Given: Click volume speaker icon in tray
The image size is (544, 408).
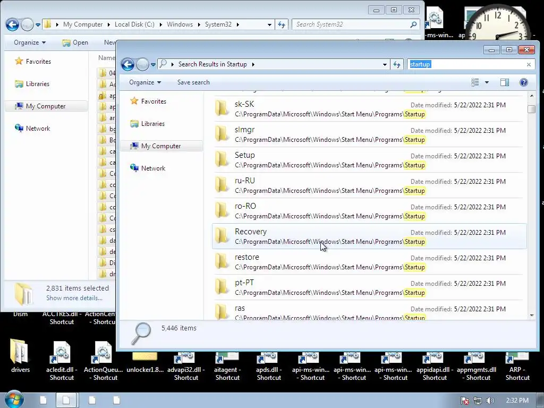Looking at the screenshot, I should [490, 401].
